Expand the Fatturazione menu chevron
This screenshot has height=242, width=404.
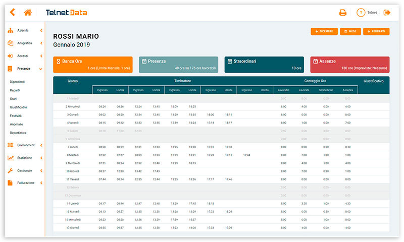pos(41,183)
